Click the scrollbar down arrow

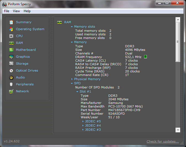(178, 130)
